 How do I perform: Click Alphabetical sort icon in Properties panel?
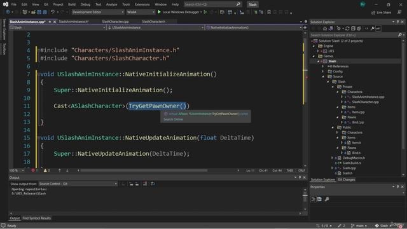point(319,199)
